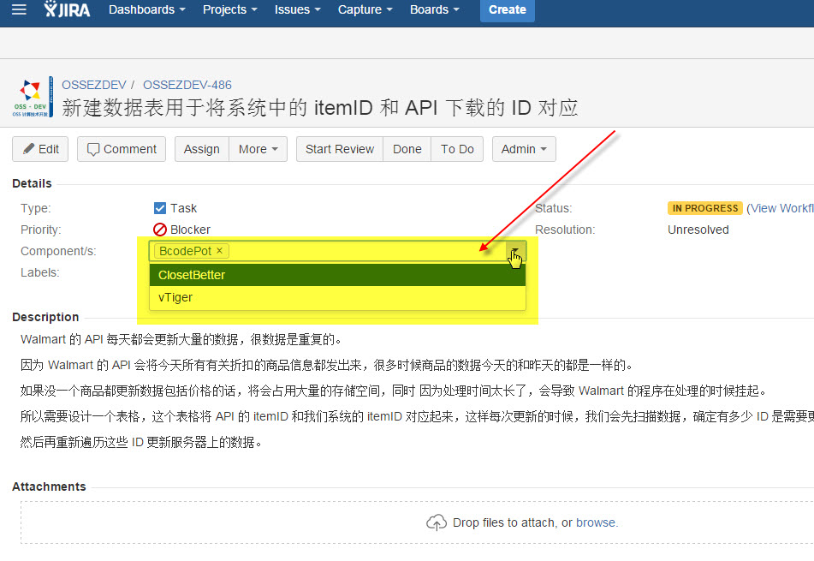The image size is (814, 561).
Task: Open the hamburger sidebar menu icon
Action: 19,9
